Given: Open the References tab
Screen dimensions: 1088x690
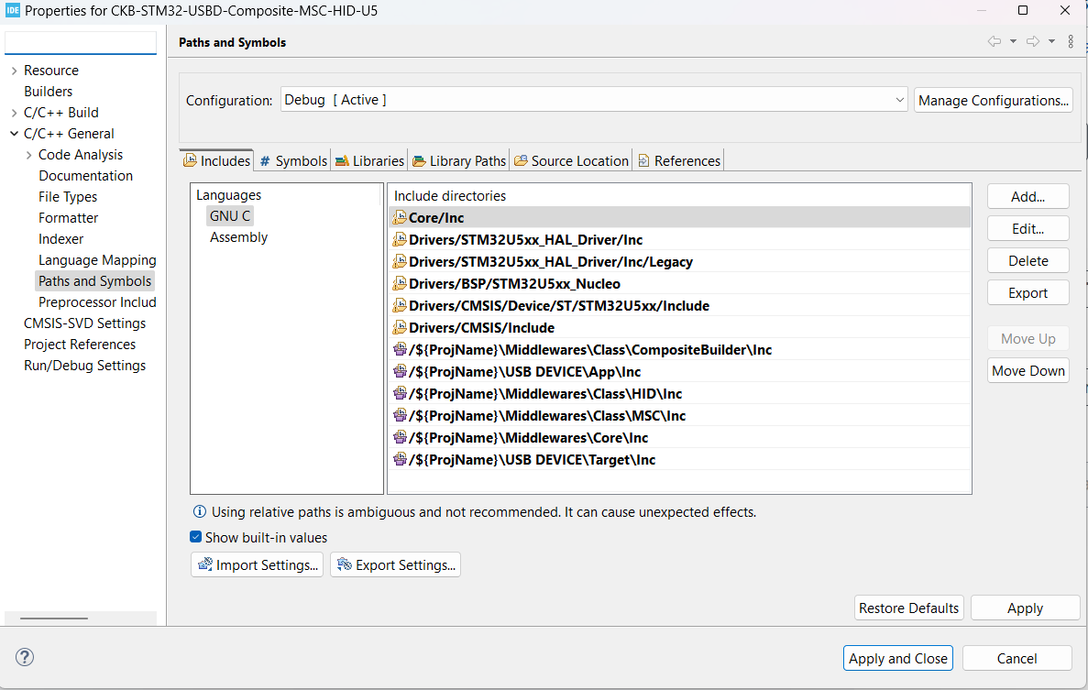Looking at the screenshot, I should coord(678,159).
